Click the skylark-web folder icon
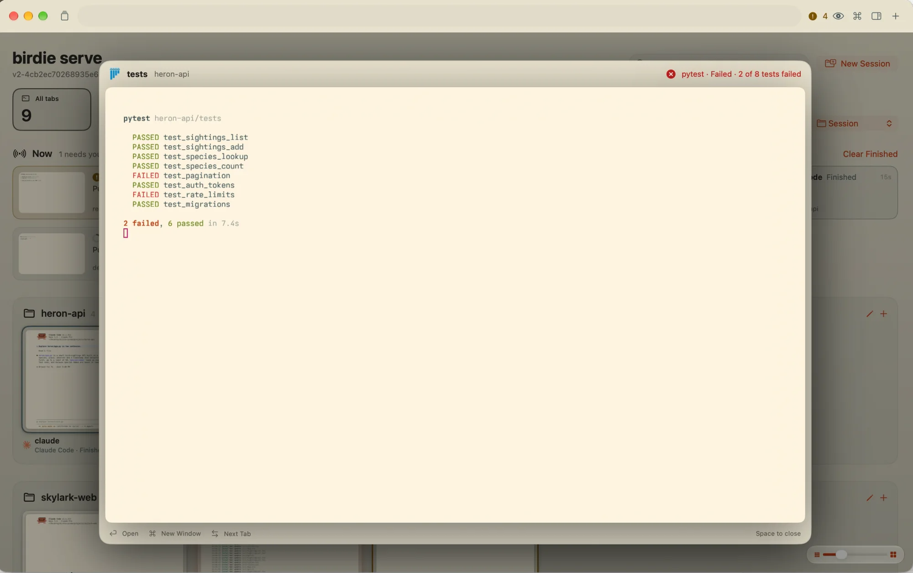 pos(29,497)
